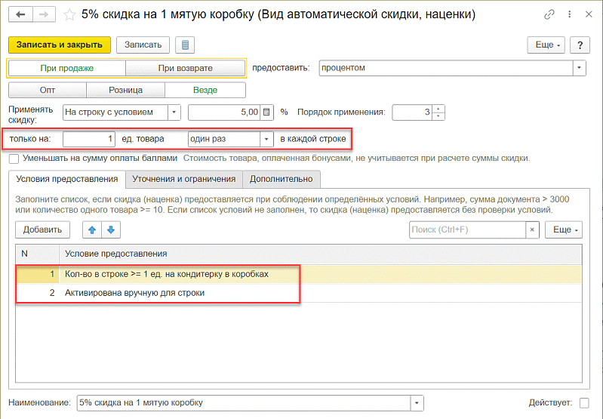The width and height of the screenshot is (603, 419).
Task: Expand the предоставить процентом dropdown
Action: pos(579,68)
